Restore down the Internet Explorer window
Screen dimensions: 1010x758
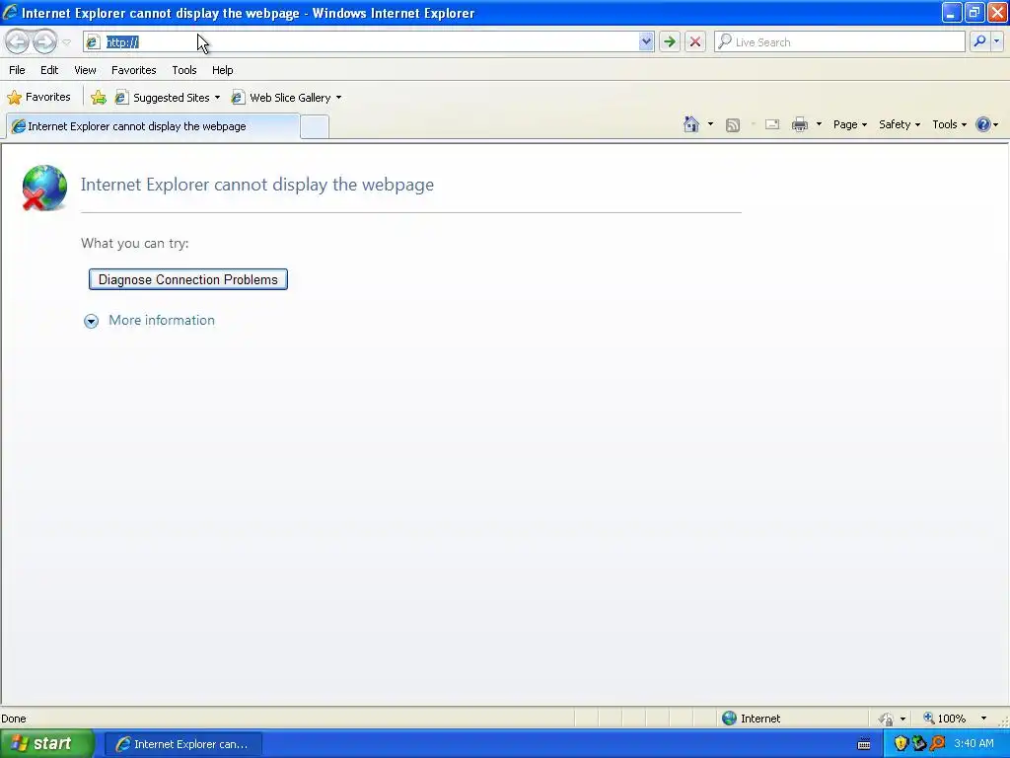(974, 12)
